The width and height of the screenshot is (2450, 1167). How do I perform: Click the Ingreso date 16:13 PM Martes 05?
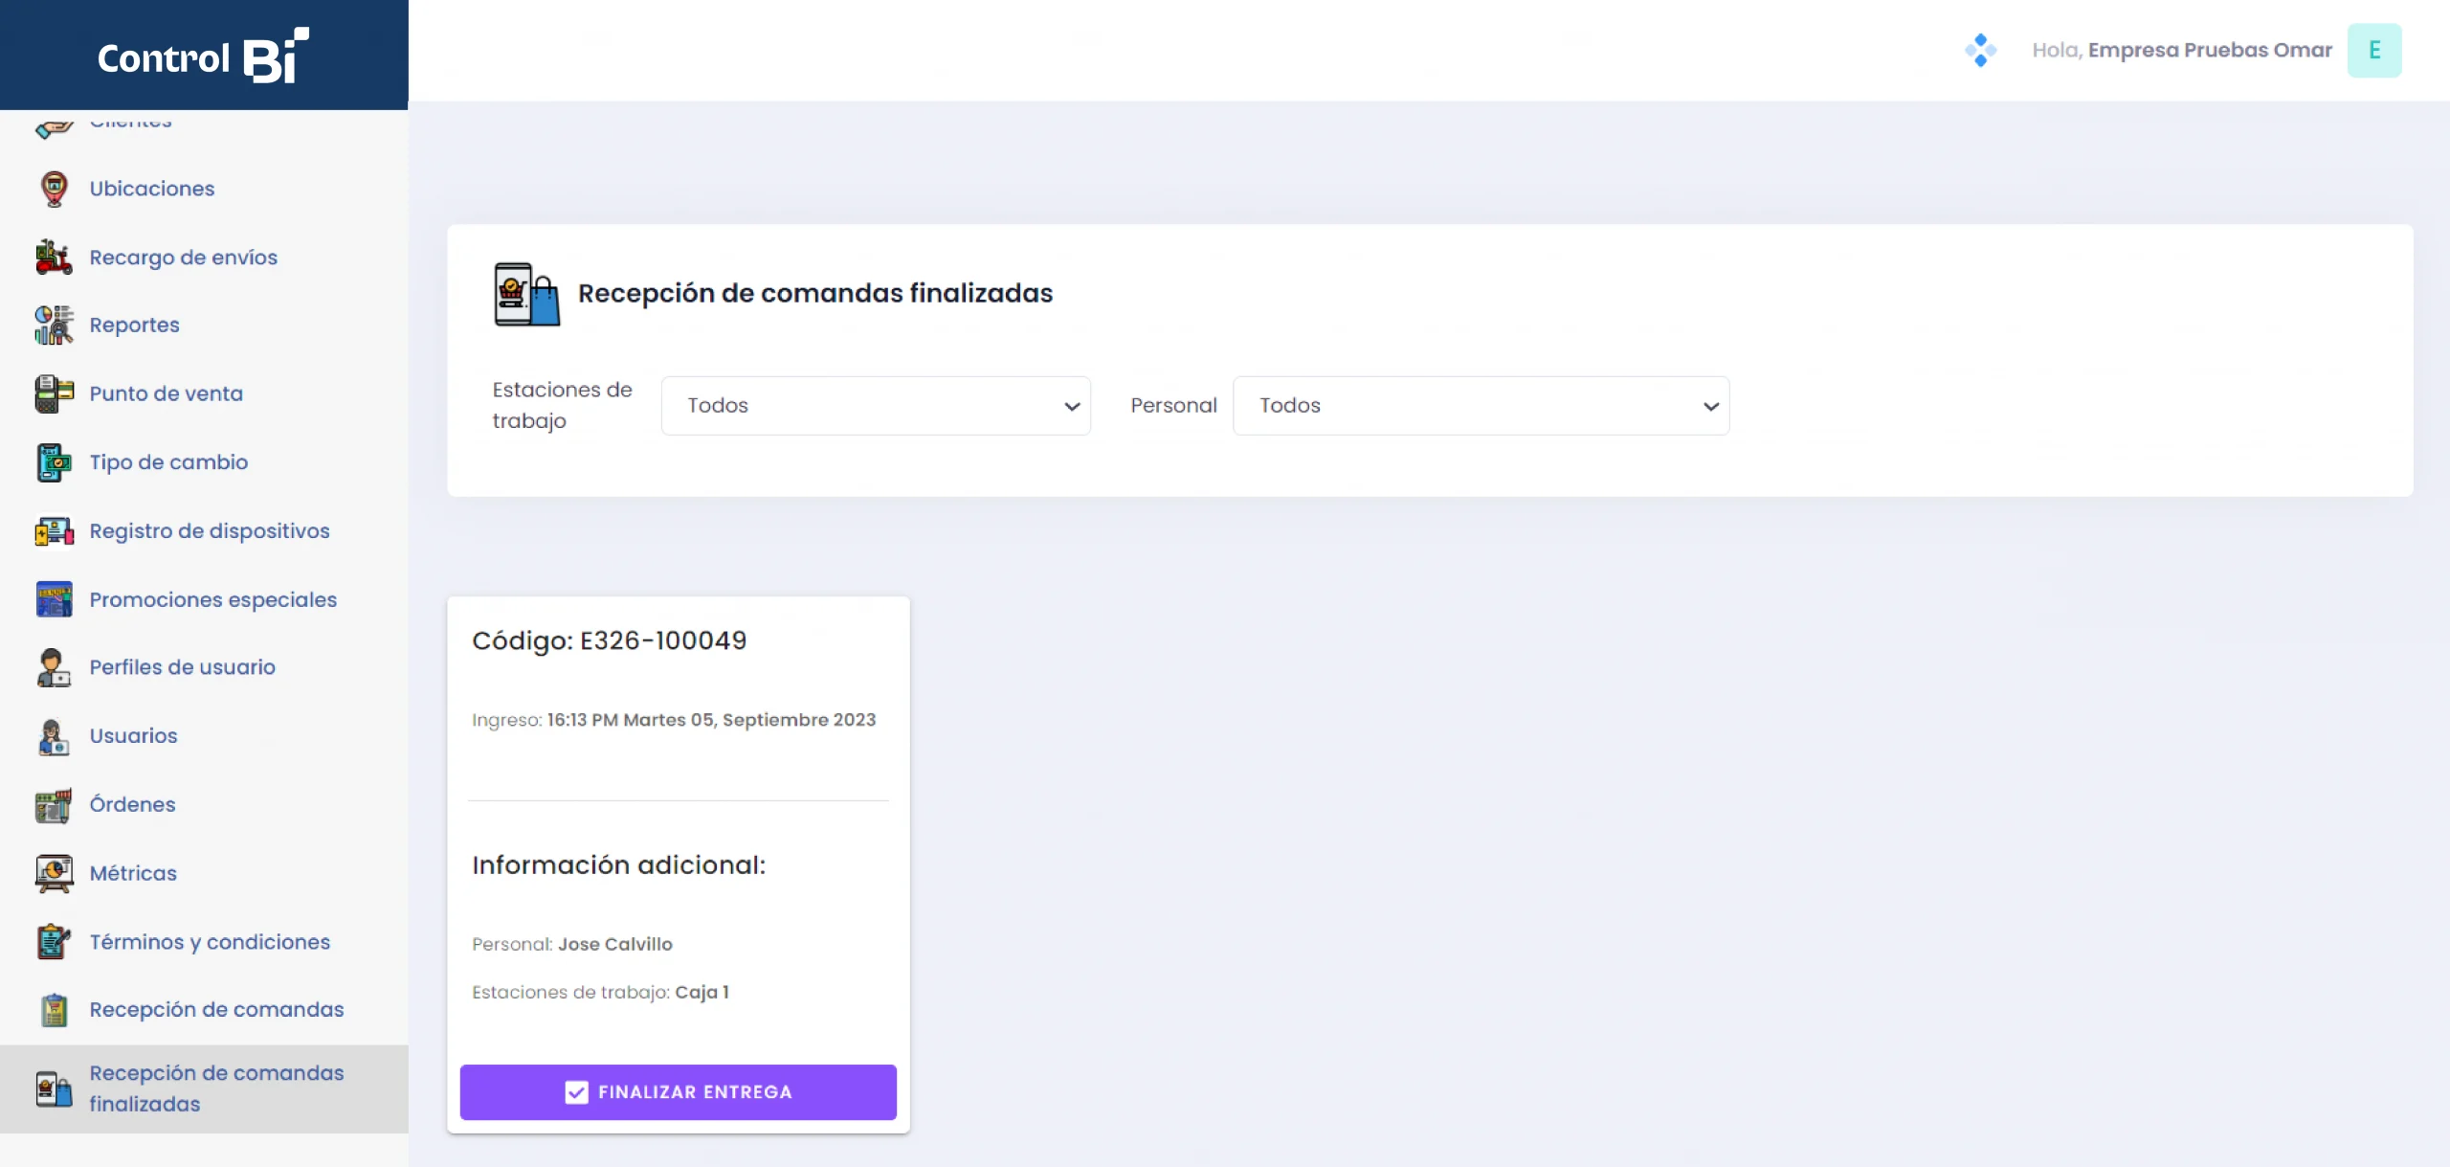pos(673,720)
